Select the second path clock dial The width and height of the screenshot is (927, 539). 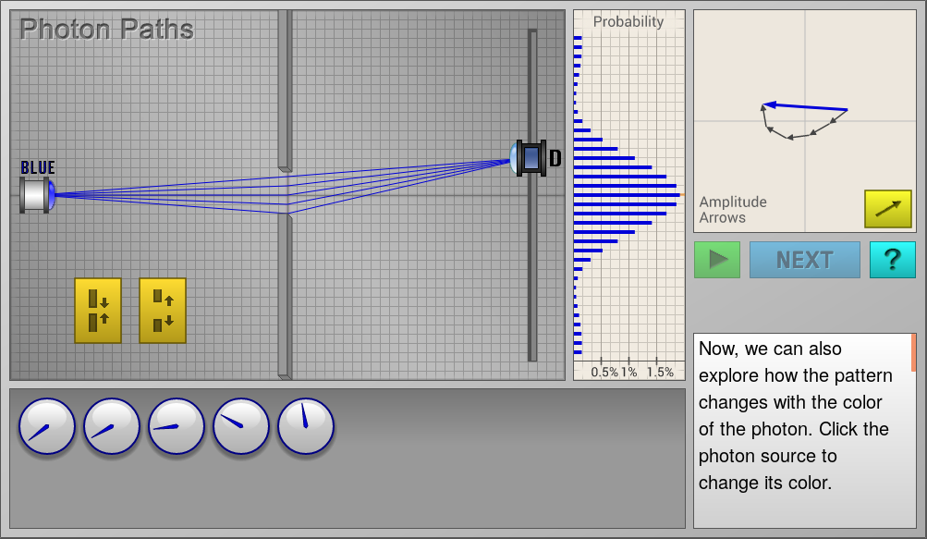[112, 426]
